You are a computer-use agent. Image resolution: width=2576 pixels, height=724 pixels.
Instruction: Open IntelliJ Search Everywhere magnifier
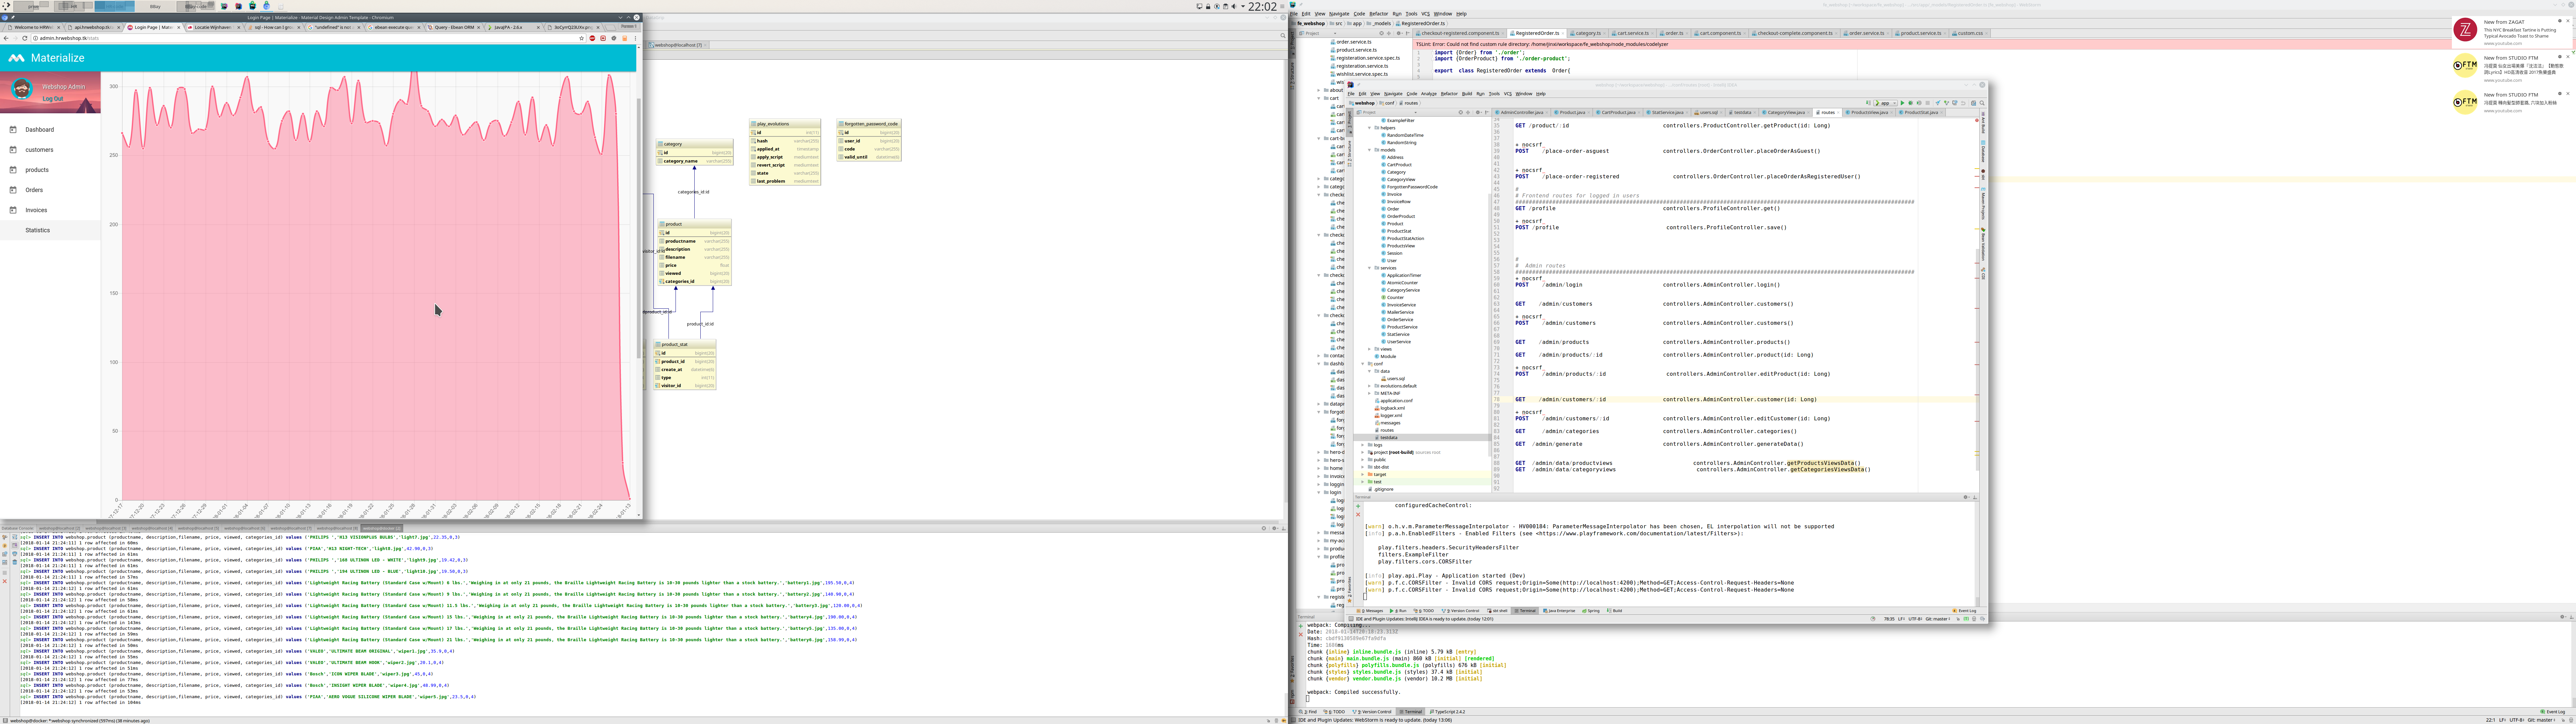tap(1982, 103)
